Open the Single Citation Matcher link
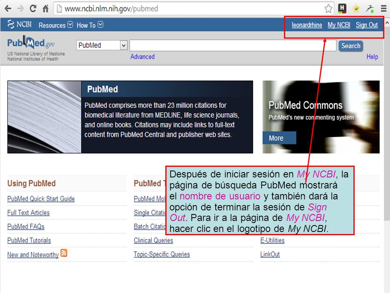390x293 pixels. [x=150, y=213]
